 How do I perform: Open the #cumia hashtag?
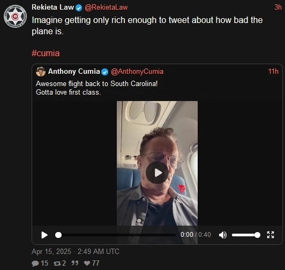coord(46,53)
